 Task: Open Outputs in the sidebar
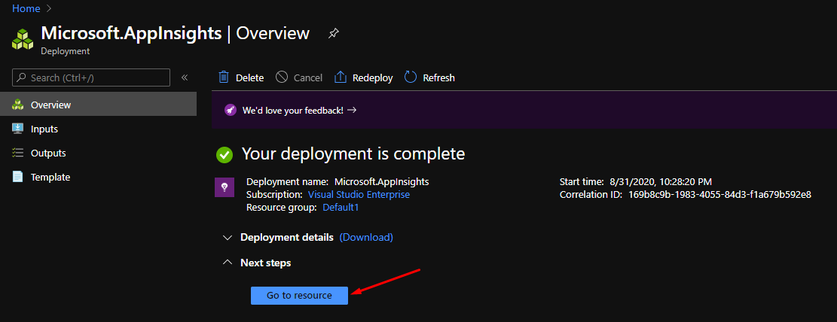[x=48, y=153]
